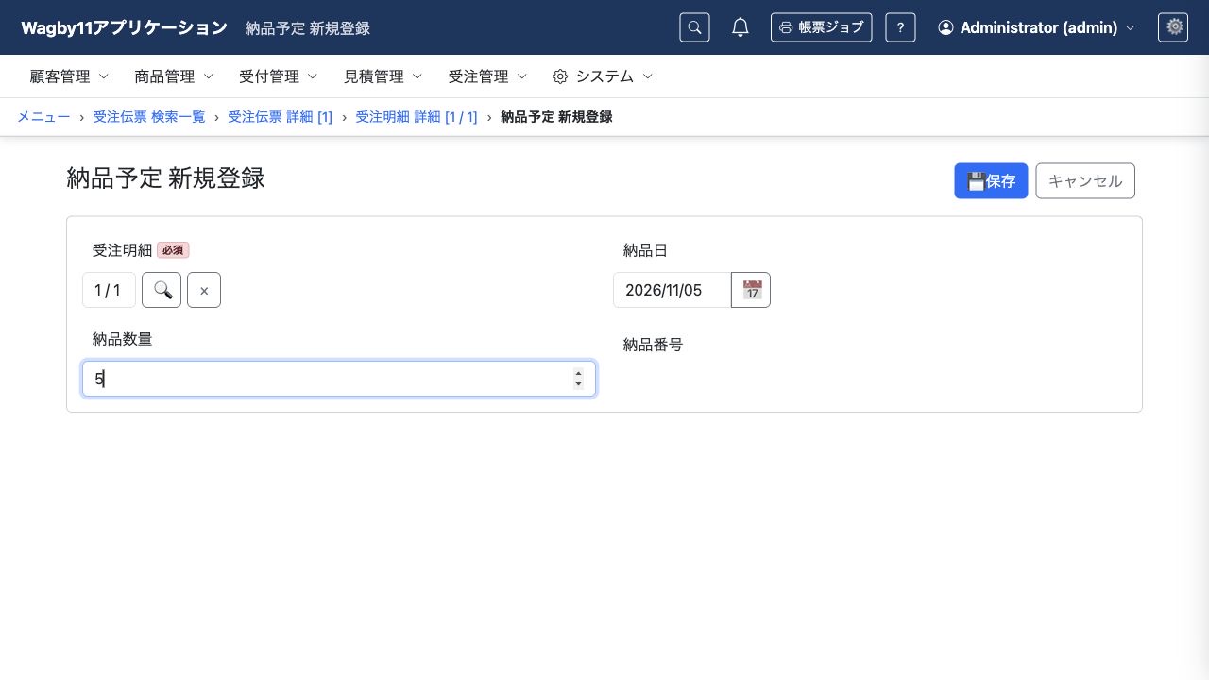Image resolution: width=1209 pixels, height=680 pixels.
Task: Click the 保存 save button
Action: [x=991, y=181]
